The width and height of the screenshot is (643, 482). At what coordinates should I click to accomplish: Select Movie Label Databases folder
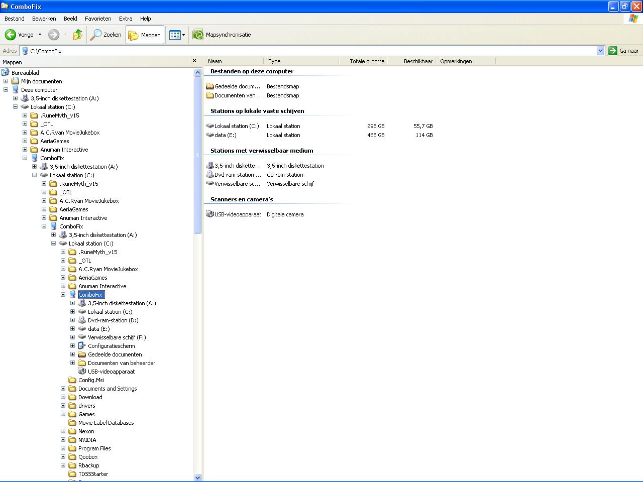click(106, 423)
